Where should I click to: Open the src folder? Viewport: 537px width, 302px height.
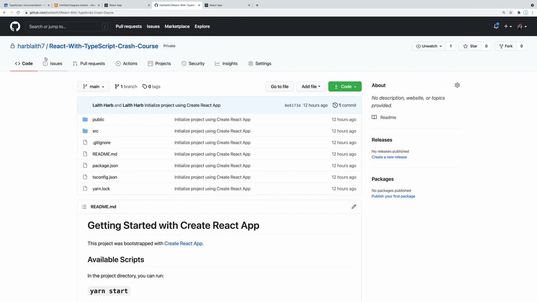coord(95,131)
